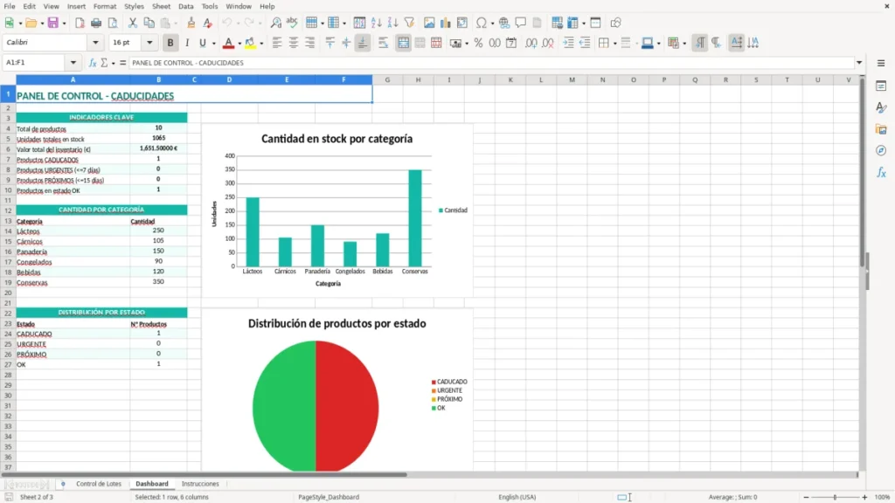Insert Special Character omega icon
This screenshot has height=503, width=895.
[x=482, y=23]
